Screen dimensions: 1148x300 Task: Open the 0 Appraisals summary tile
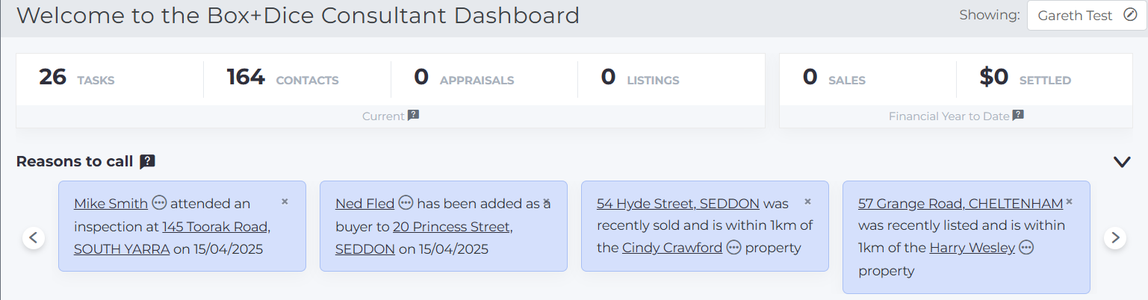pos(484,77)
